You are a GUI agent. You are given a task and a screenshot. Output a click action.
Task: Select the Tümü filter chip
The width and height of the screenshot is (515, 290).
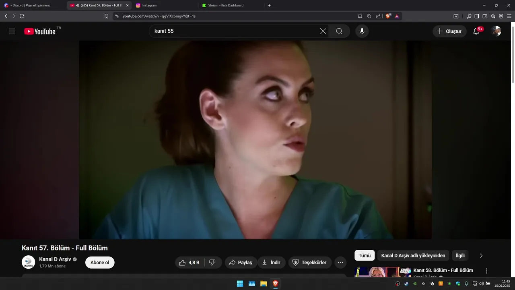365,255
